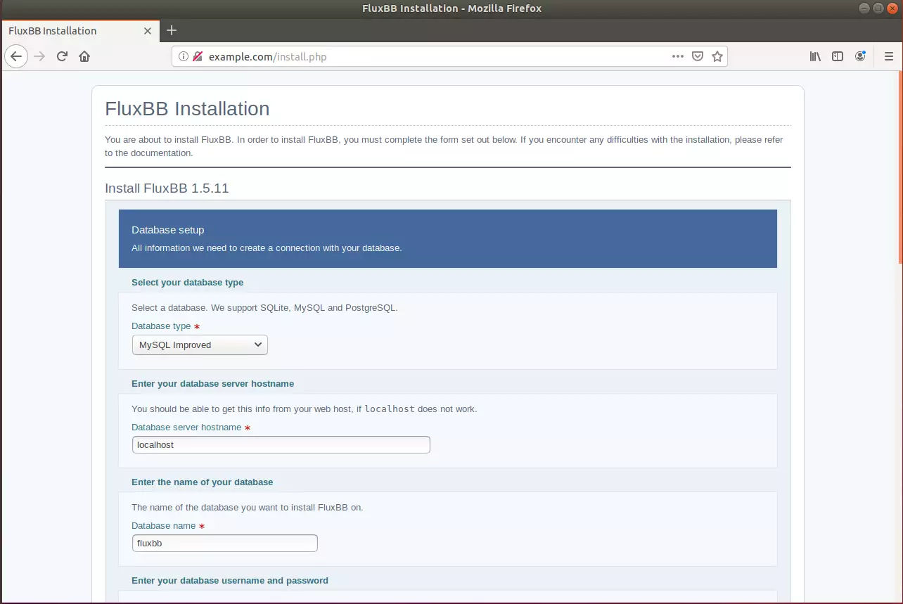Click the Database name input field
Image resolution: width=903 pixels, height=604 pixels.
224,543
